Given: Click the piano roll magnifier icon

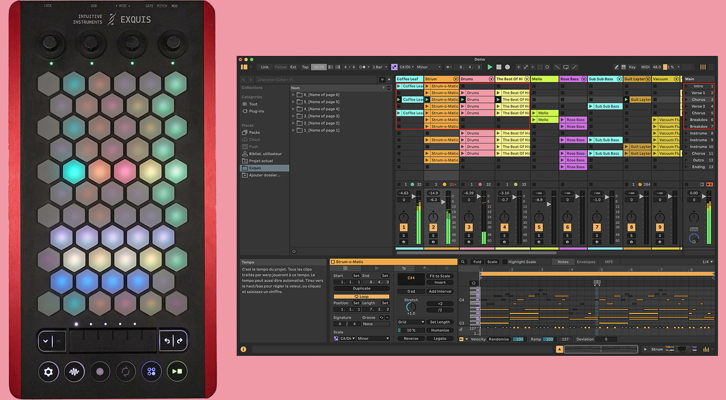Looking at the screenshot, I should (x=463, y=262).
